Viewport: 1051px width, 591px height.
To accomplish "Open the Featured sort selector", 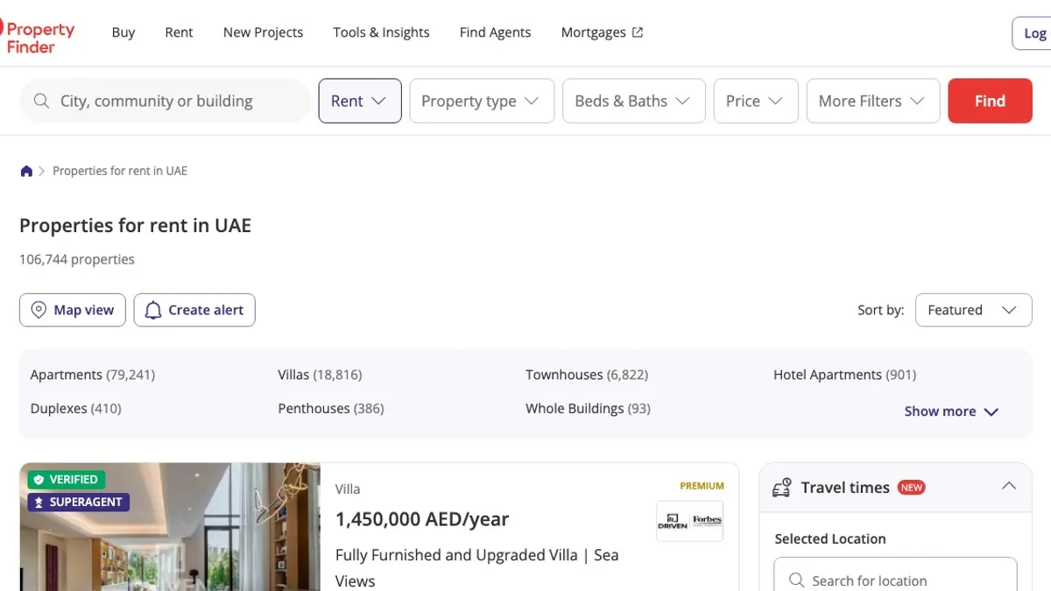I will point(972,310).
